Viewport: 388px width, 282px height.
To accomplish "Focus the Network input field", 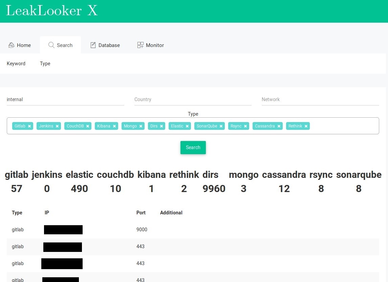I will [x=320, y=99].
